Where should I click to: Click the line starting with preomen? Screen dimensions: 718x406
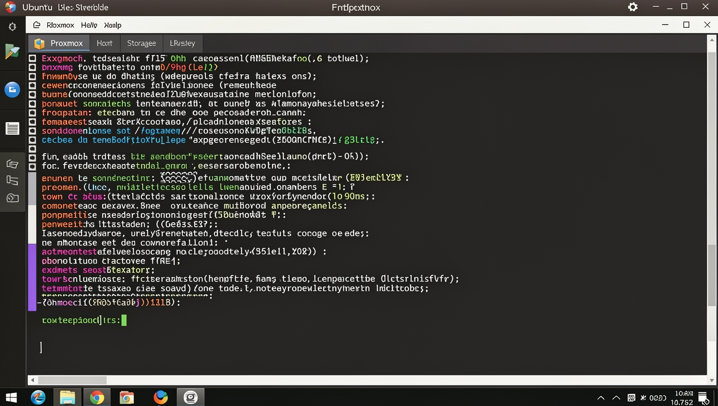(x=198, y=187)
